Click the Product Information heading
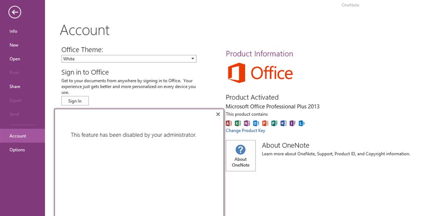Viewport: 427px width, 216px height. tap(259, 54)
